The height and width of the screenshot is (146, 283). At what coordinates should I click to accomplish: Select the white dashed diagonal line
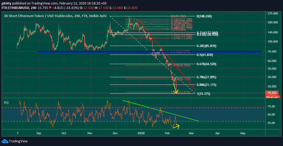152,55
